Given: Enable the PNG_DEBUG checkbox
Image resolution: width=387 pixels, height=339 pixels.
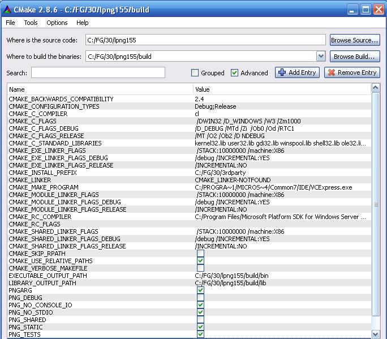Looking at the screenshot, I should (200, 298).
